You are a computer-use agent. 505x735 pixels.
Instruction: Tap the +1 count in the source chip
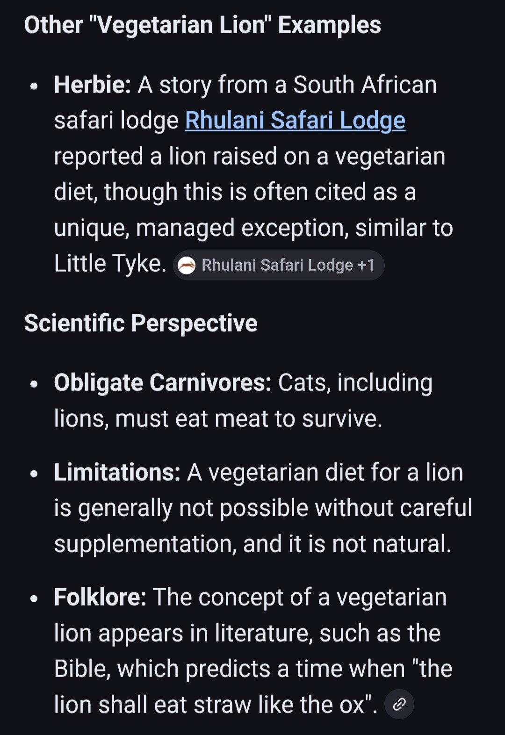point(366,265)
